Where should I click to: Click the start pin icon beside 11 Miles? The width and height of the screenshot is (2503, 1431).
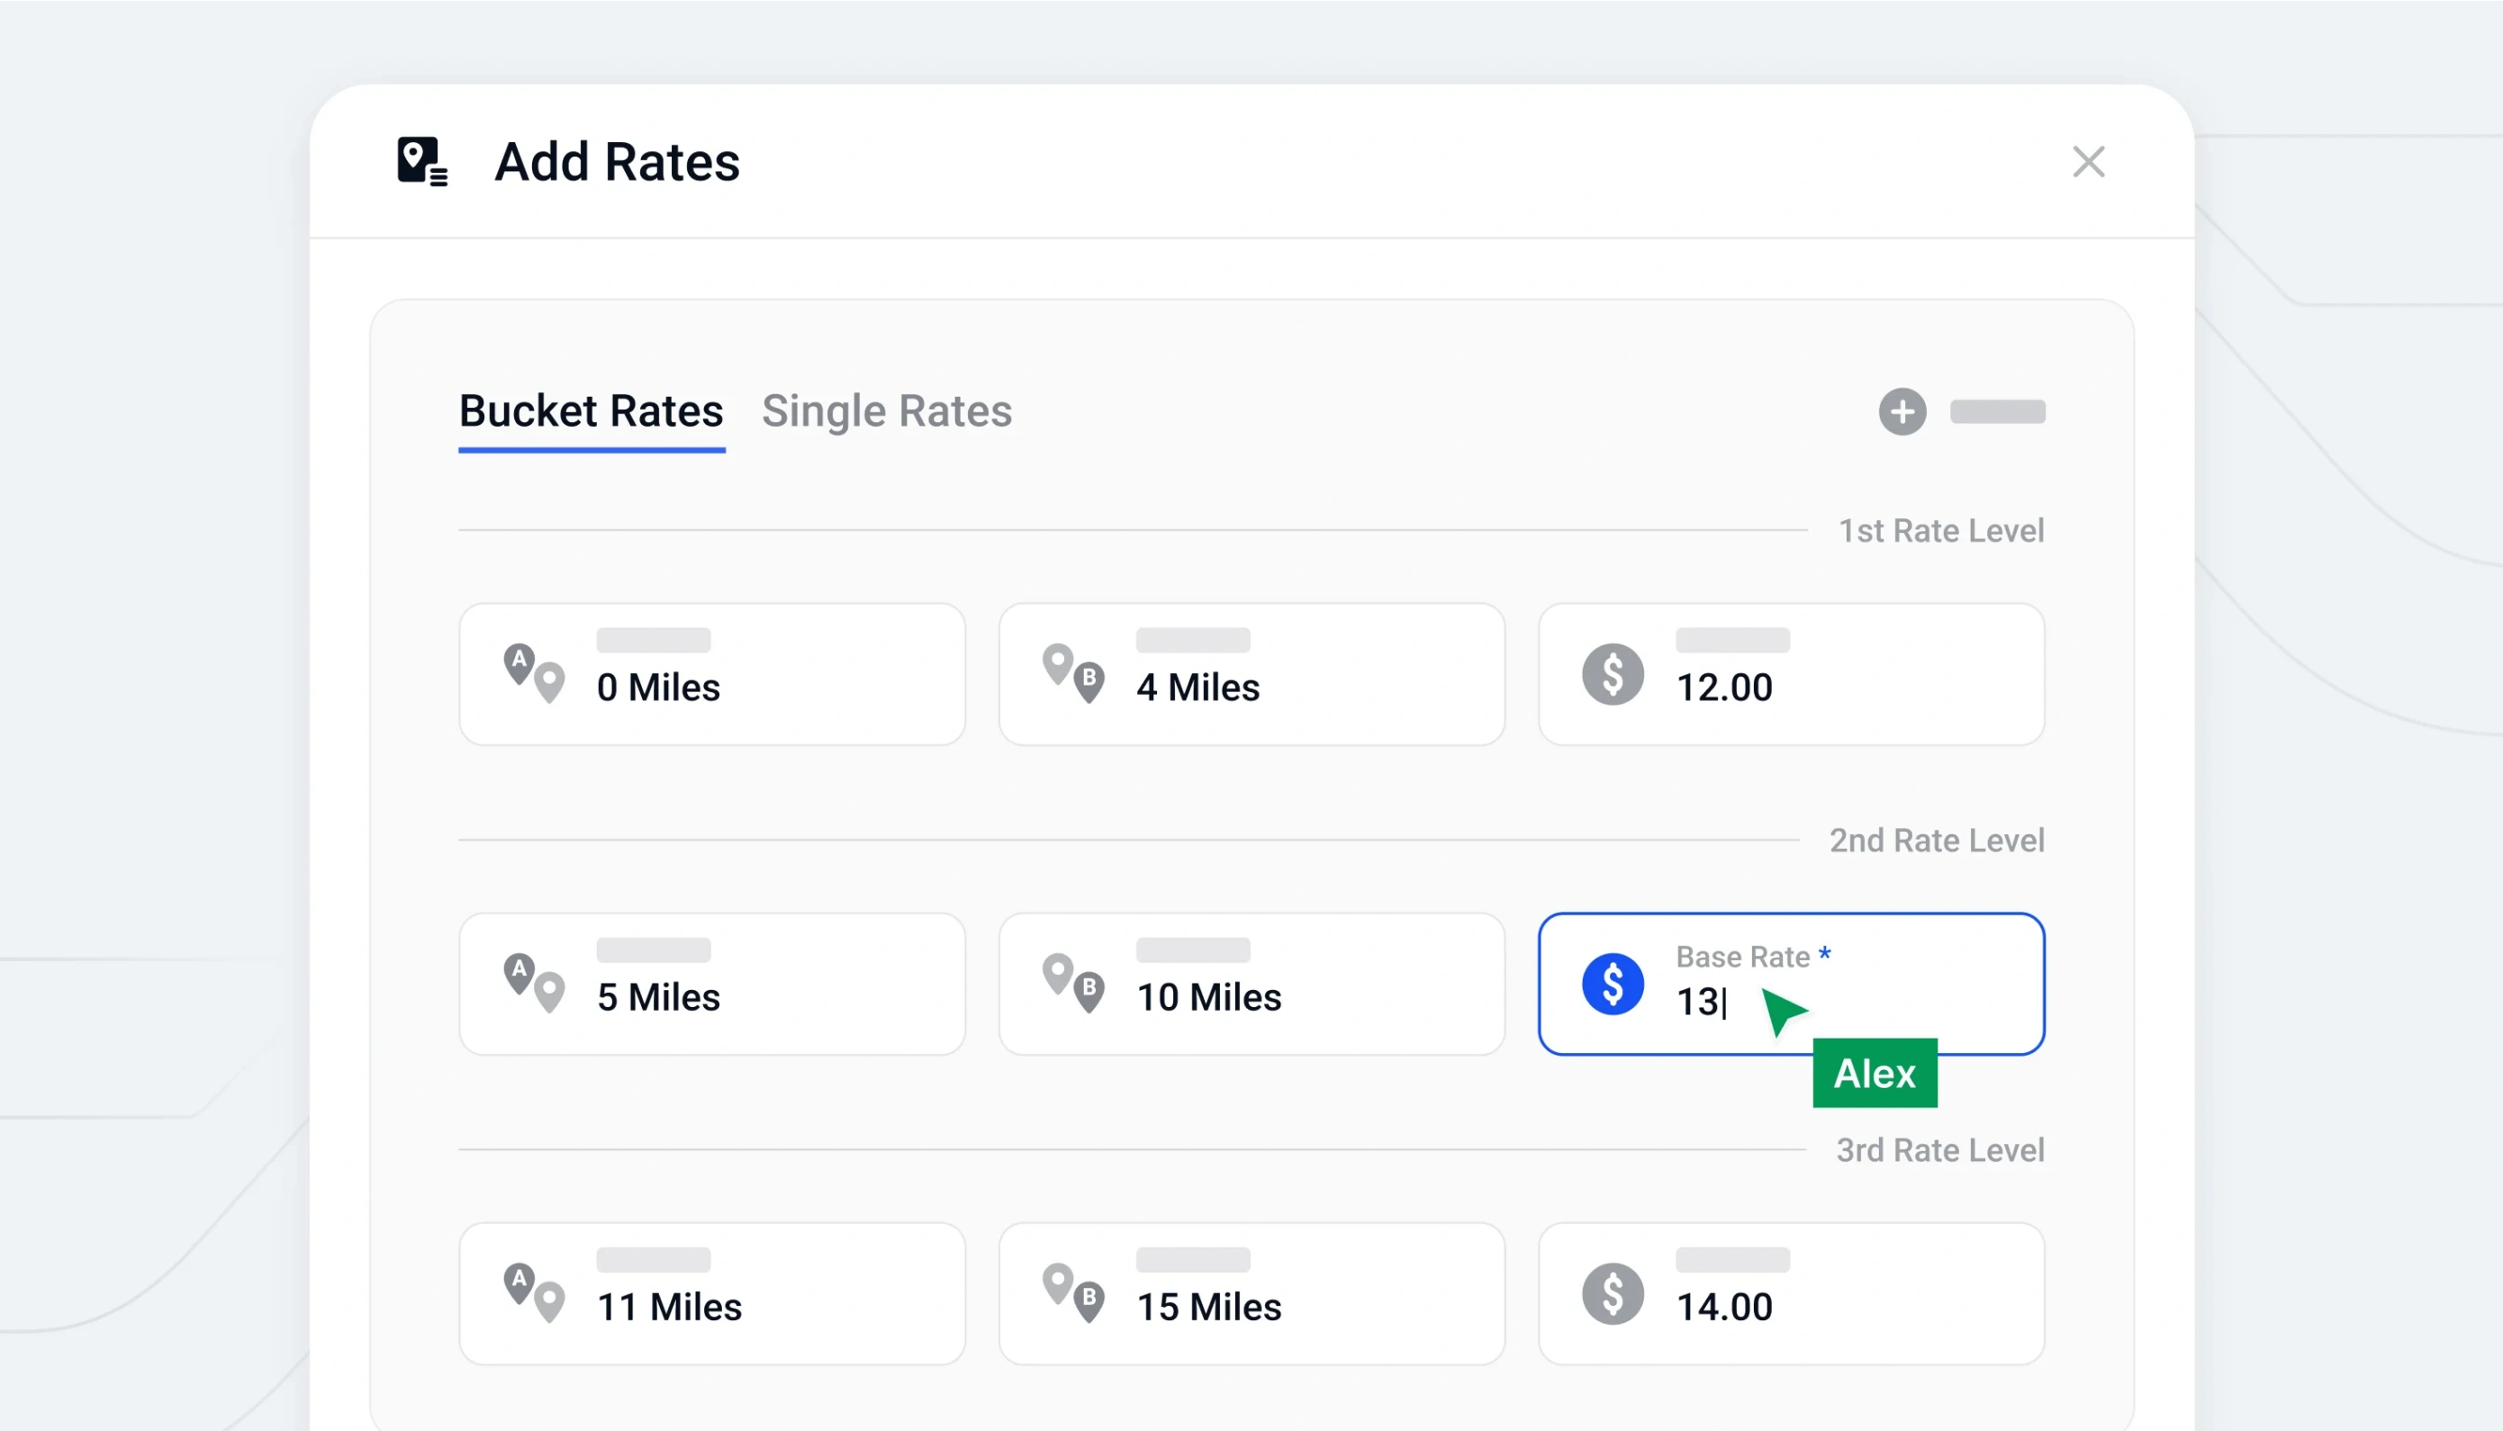click(534, 1292)
